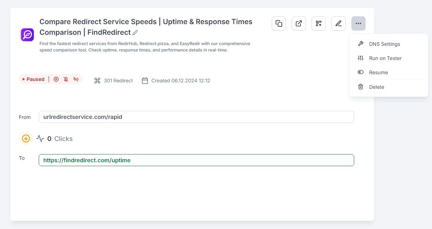Choose Run on Tester menu entry
Viewport: 432px width, 229px height.
click(385, 58)
